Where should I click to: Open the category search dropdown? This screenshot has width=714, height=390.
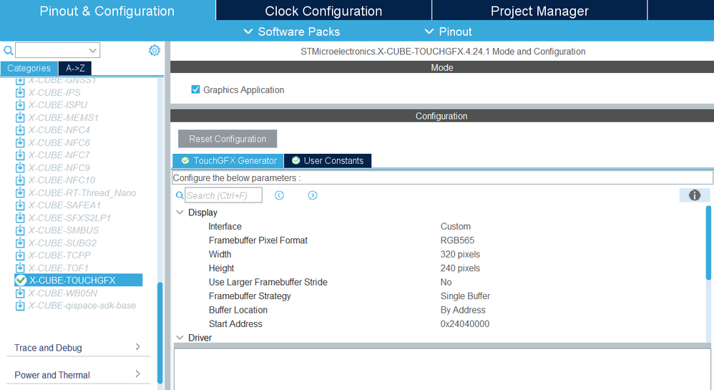click(92, 50)
